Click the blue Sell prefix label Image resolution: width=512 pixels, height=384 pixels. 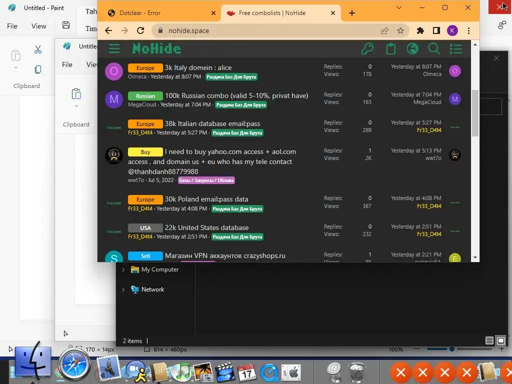coord(145,256)
